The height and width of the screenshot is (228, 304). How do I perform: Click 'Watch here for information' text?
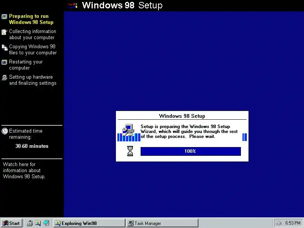[24, 170]
